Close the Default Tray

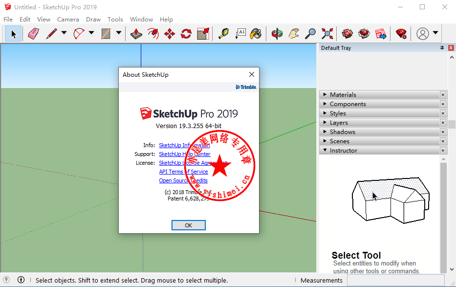click(451, 48)
